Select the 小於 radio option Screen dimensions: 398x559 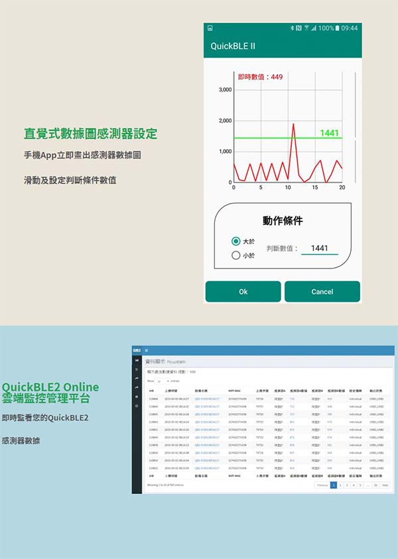click(x=235, y=255)
